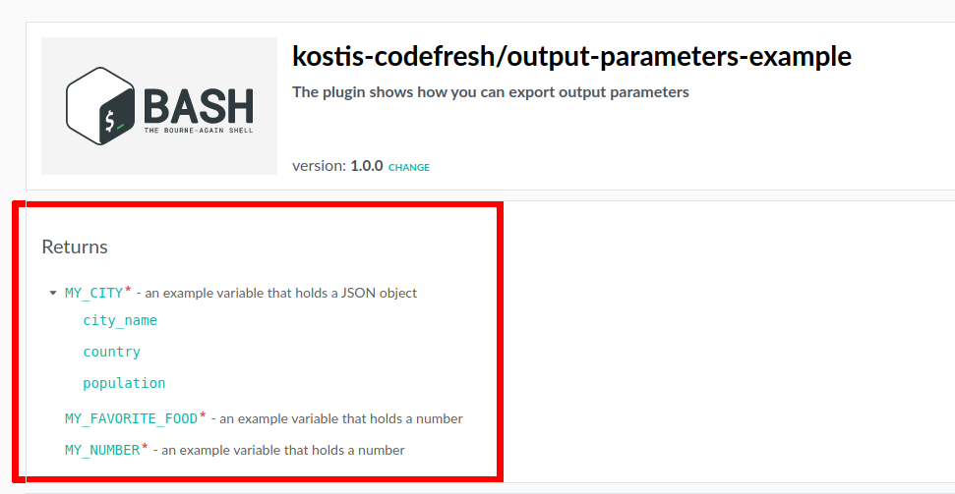Click the MY_NUMBER variable name
The width and height of the screenshot is (955, 494).
click(102, 450)
